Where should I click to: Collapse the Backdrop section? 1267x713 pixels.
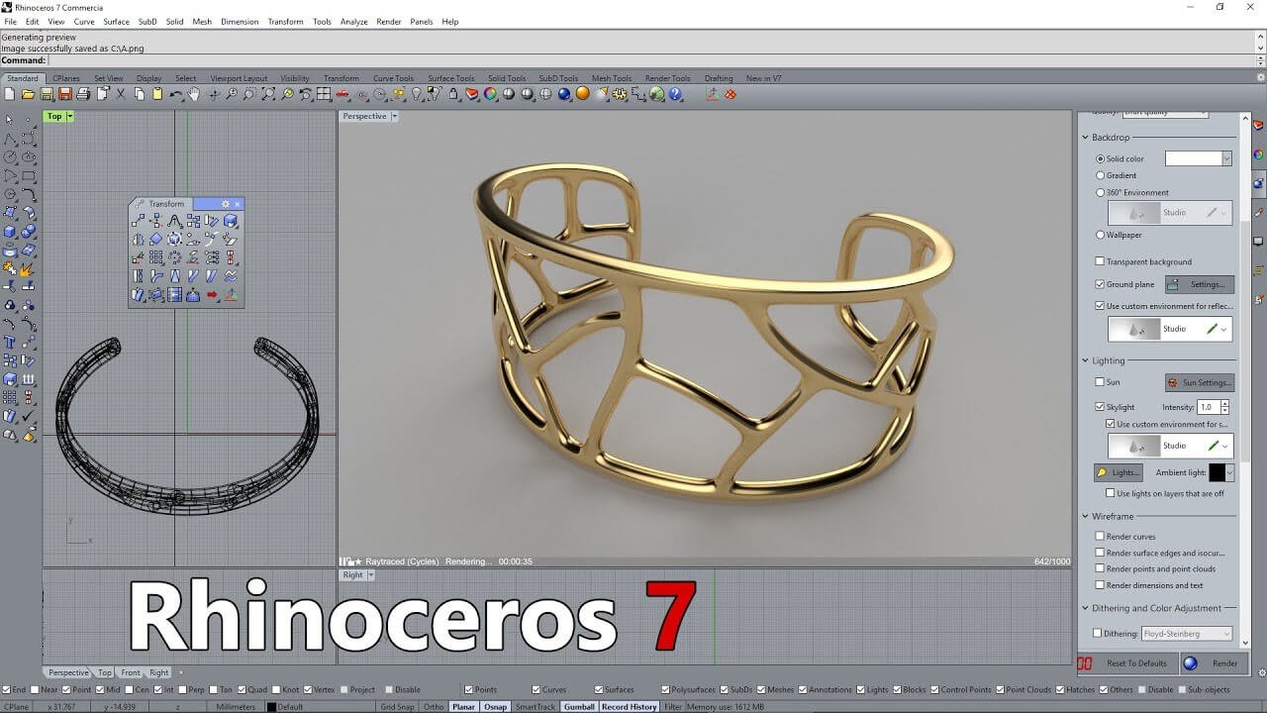tap(1085, 138)
